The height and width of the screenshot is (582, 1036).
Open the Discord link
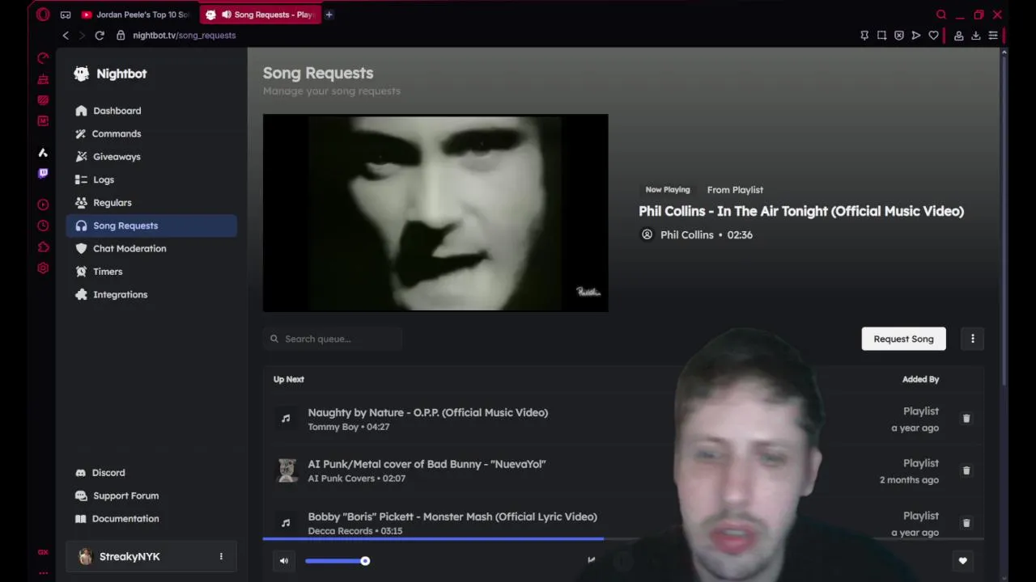tap(100, 473)
